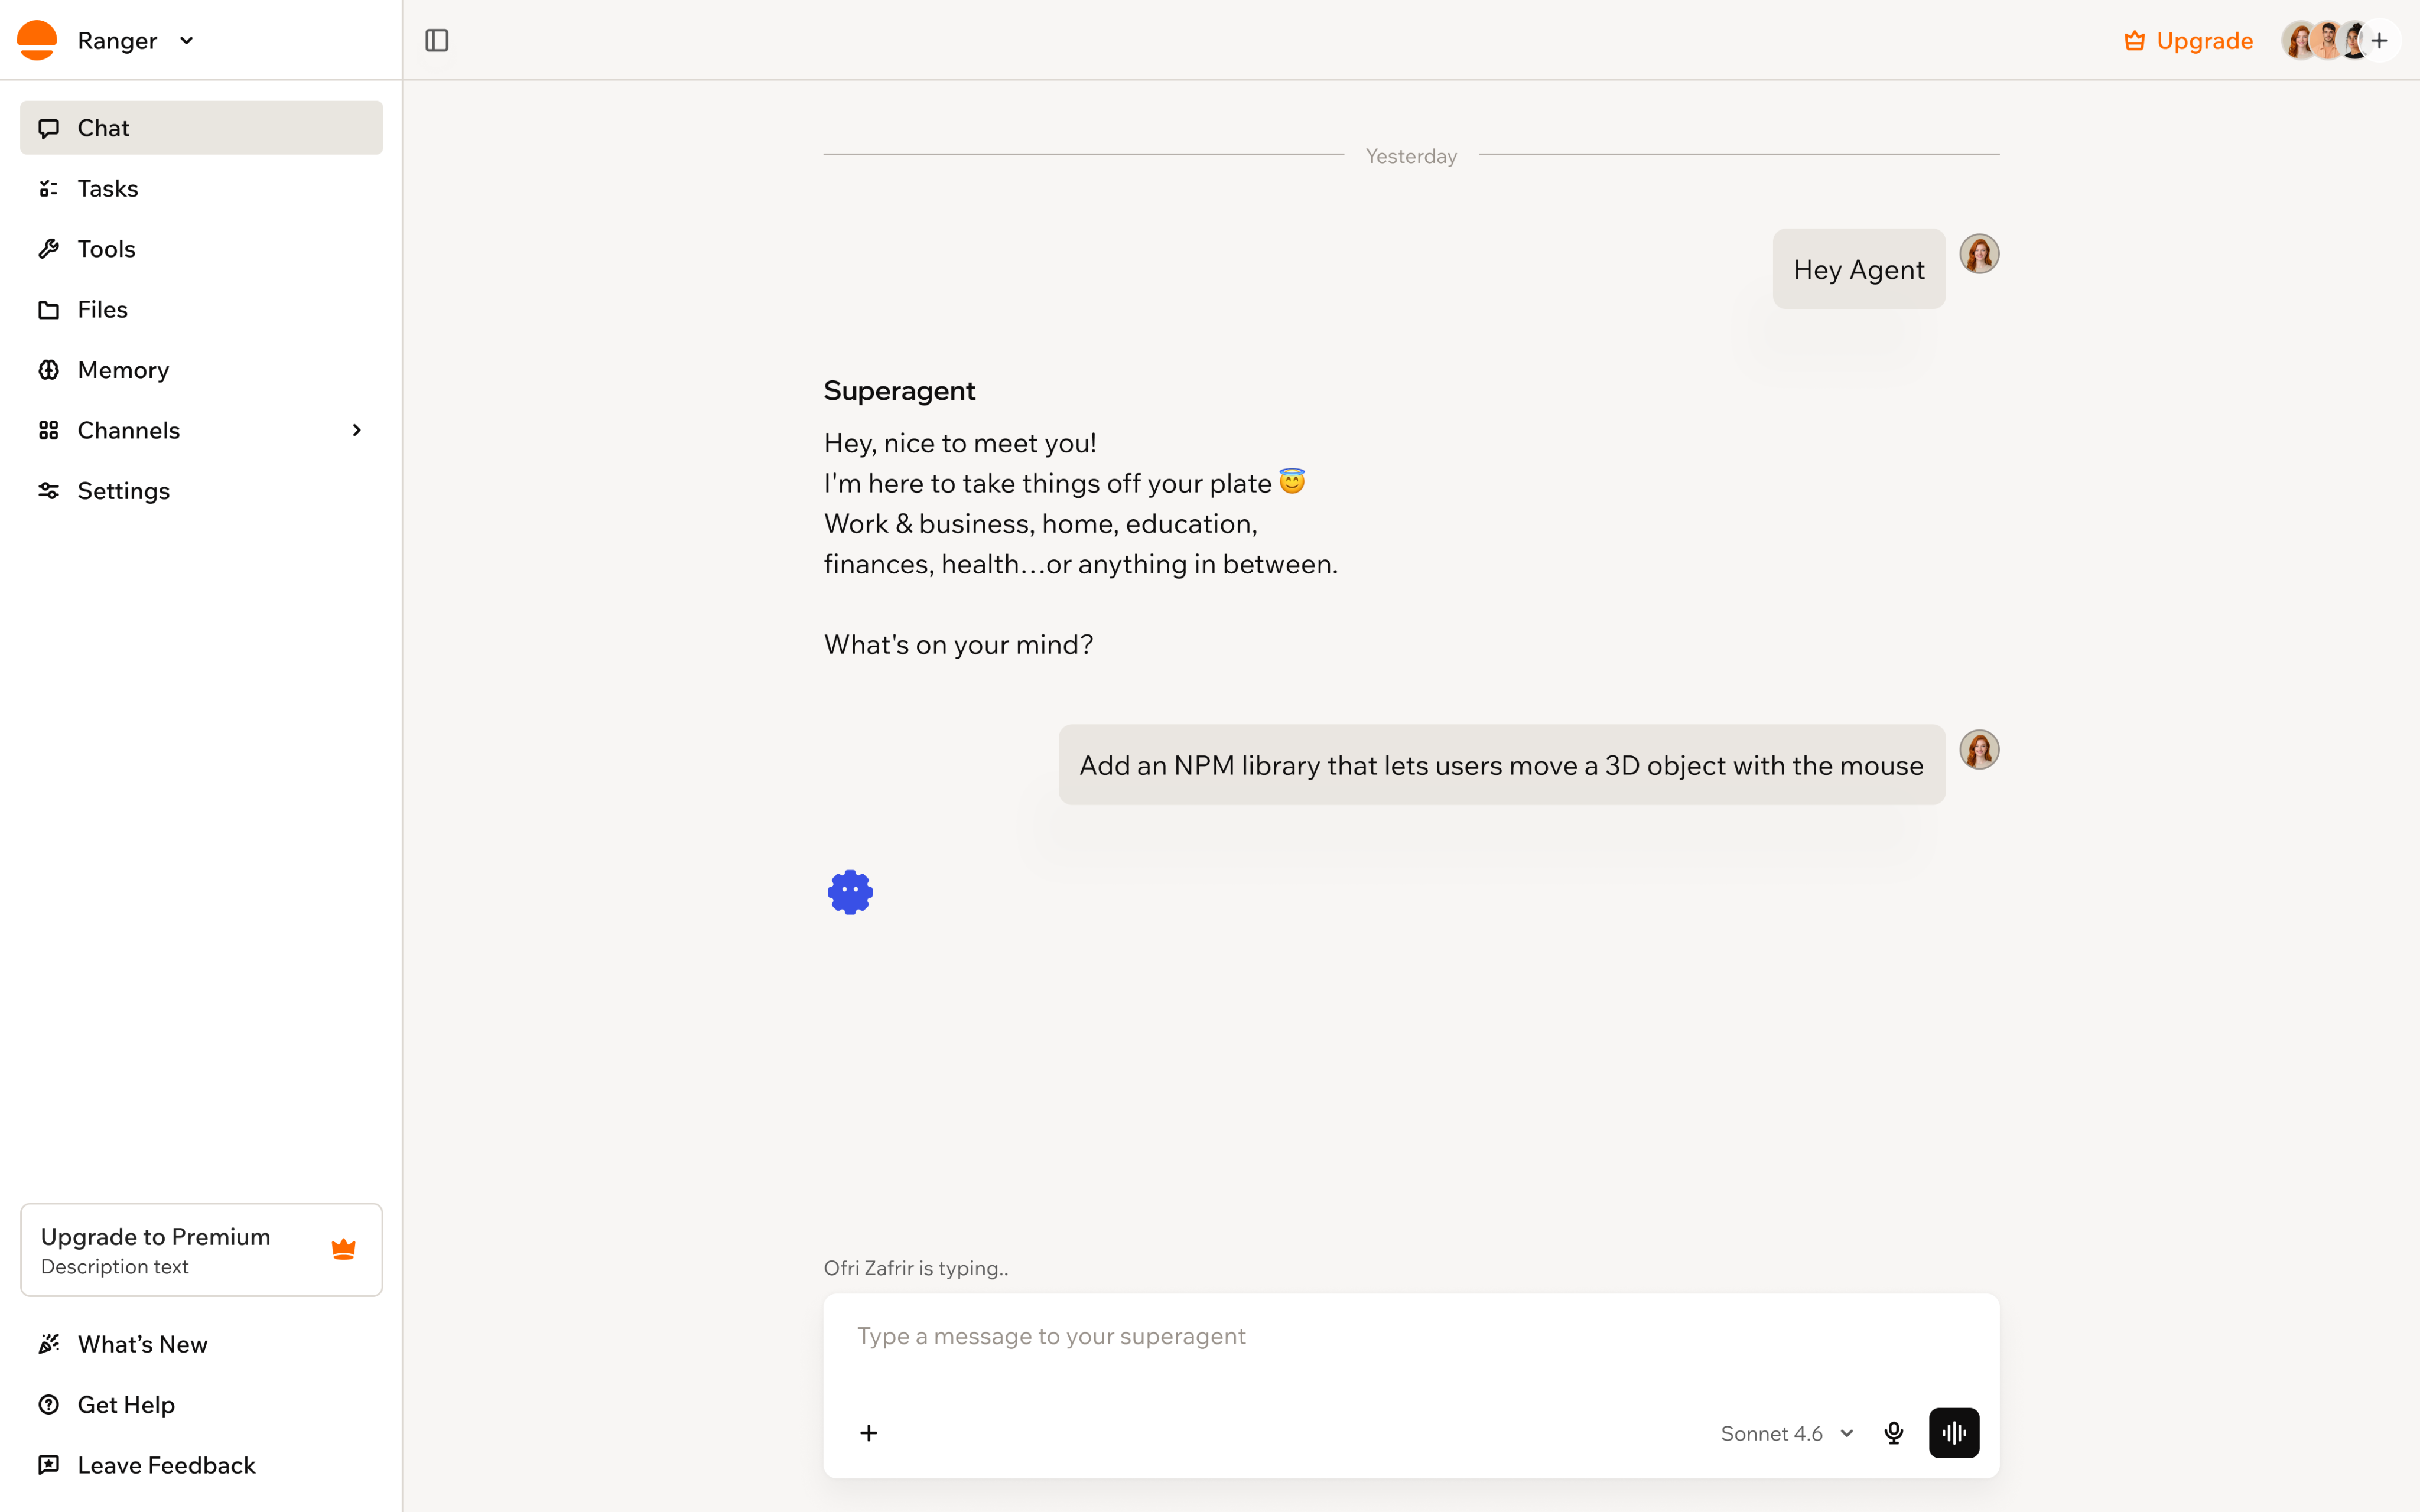Expand the Channels submenu chevron

(x=357, y=430)
